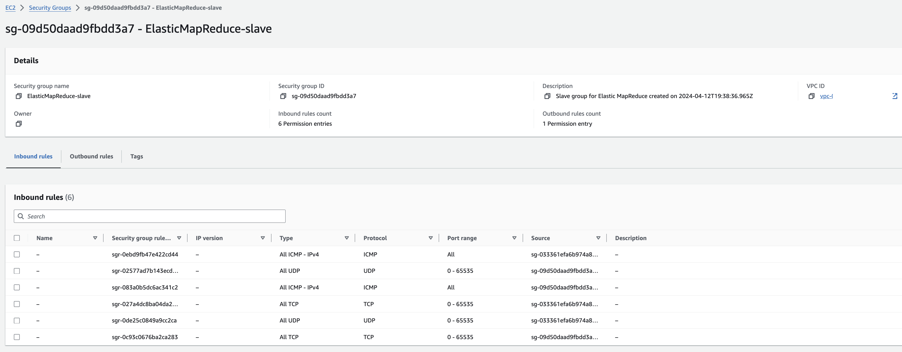Click the Description column header

(x=631, y=238)
